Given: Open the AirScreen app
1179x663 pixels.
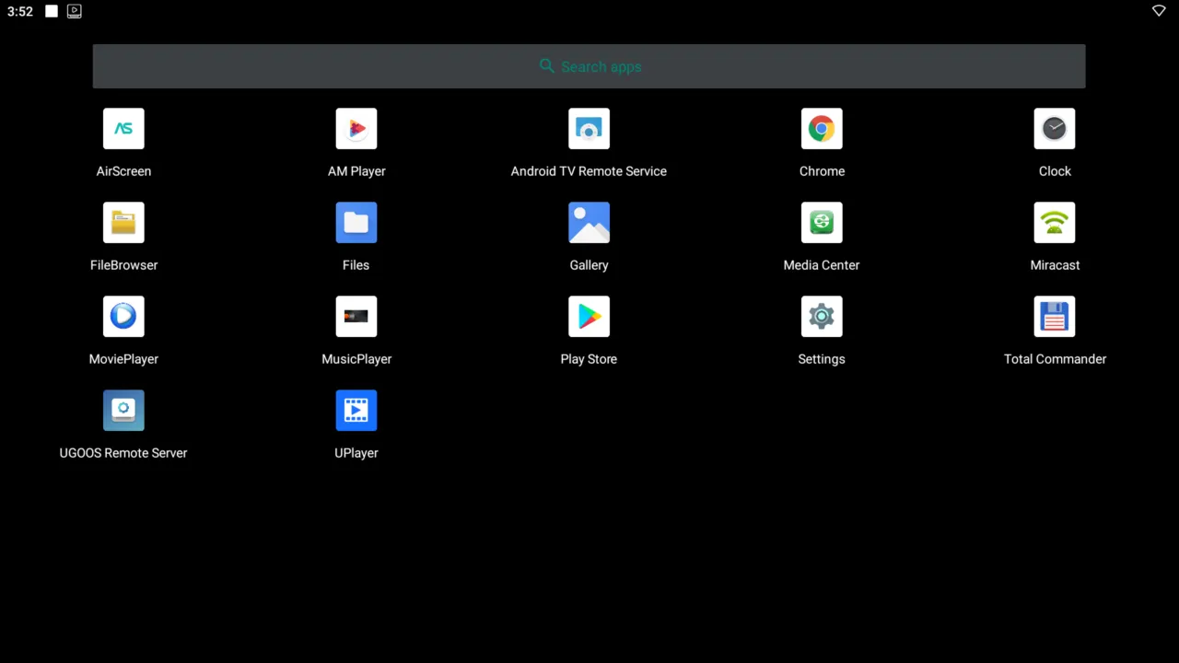Looking at the screenshot, I should 123,129.
